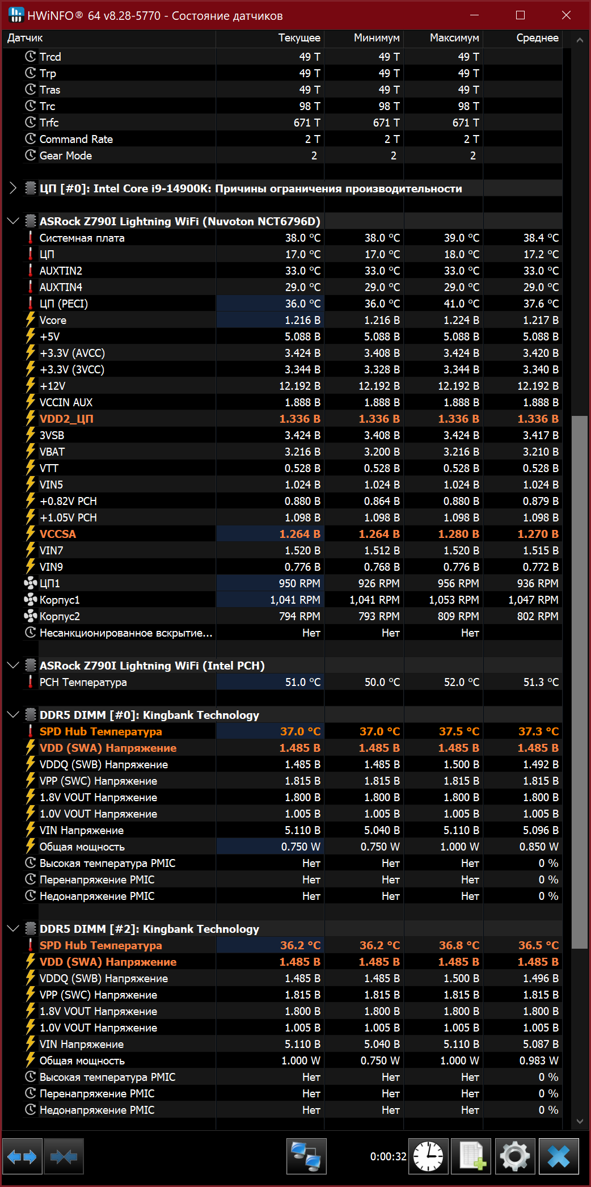
Task: Click the fan icon next to ЦП1
Action: pos(31,583)
